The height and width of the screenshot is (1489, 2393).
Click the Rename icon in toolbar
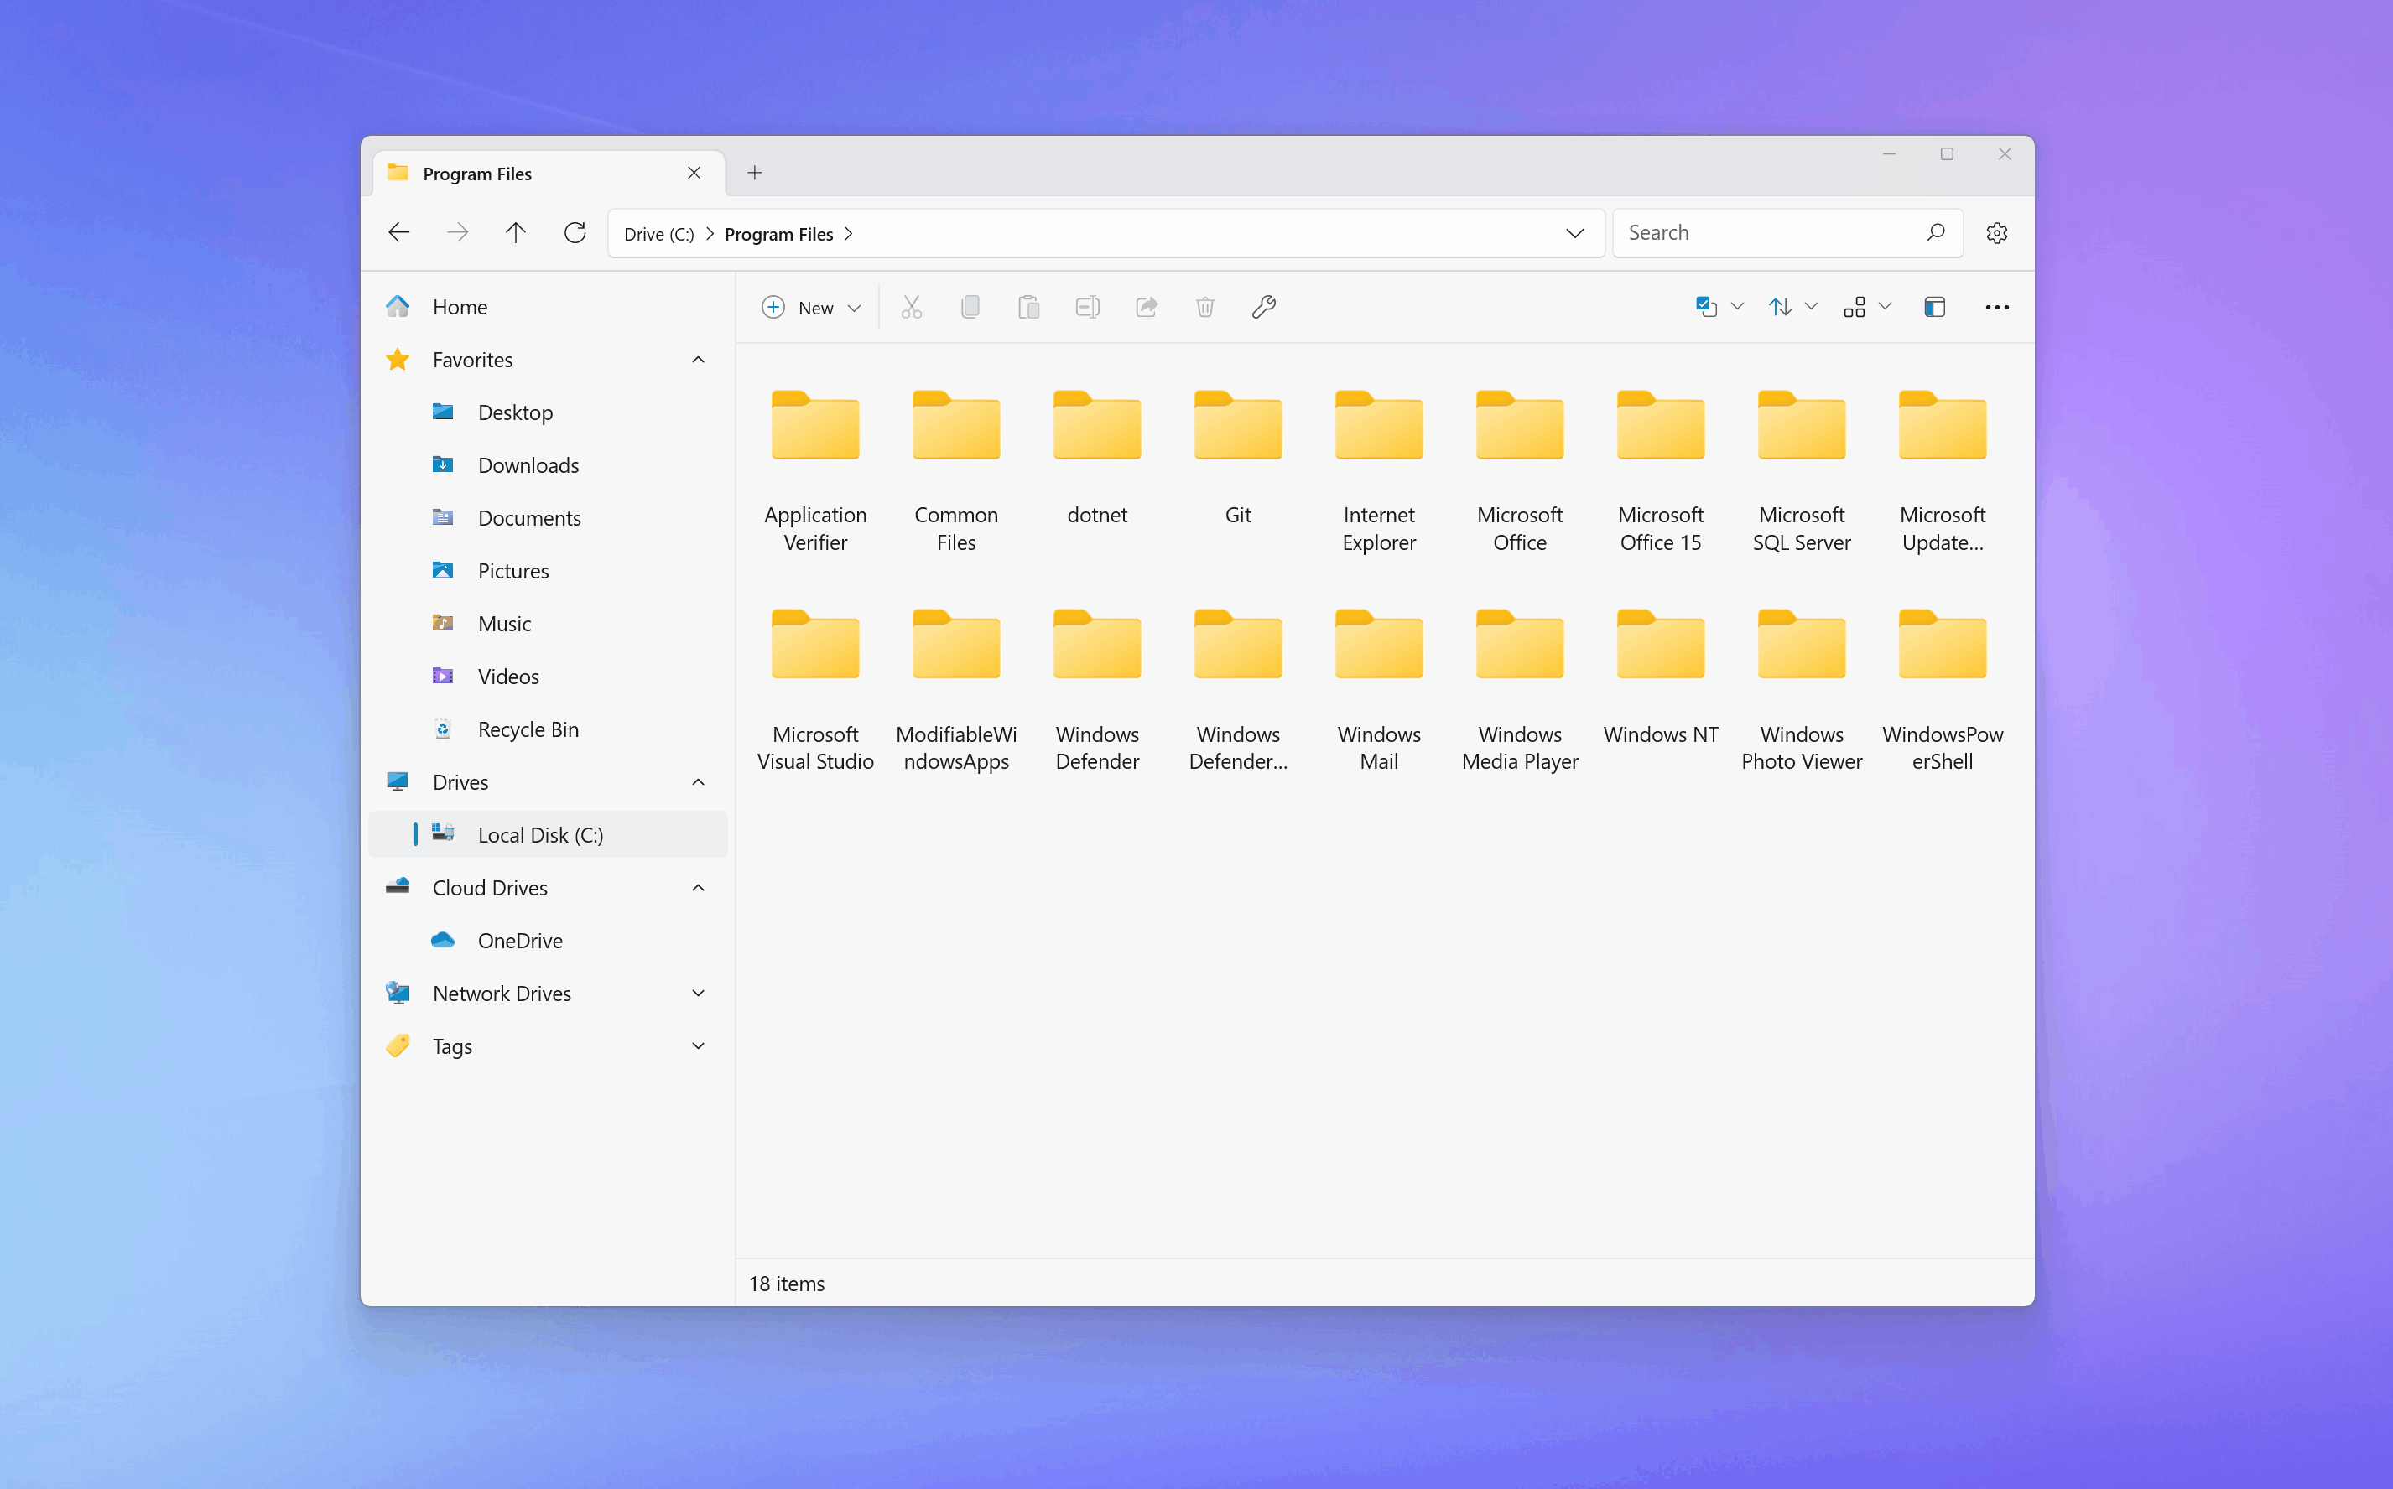coord(1087,307)
